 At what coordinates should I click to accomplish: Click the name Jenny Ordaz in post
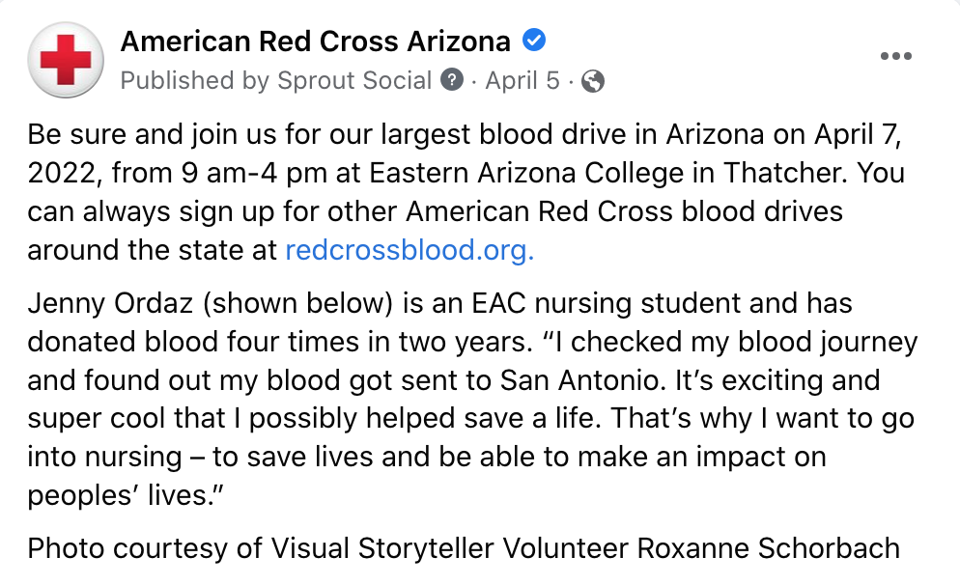coord(110,303)
